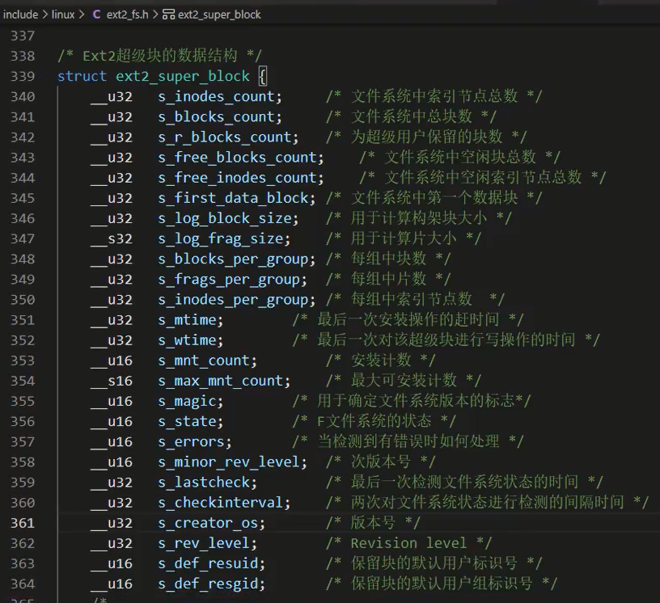Place cursor on the struct name ext2_super_block
Viewport: 660px width, 603px height.
[x=184, y=76]
